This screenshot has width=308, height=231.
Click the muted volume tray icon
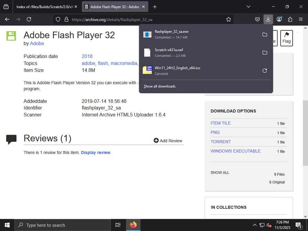pos(269,225)
